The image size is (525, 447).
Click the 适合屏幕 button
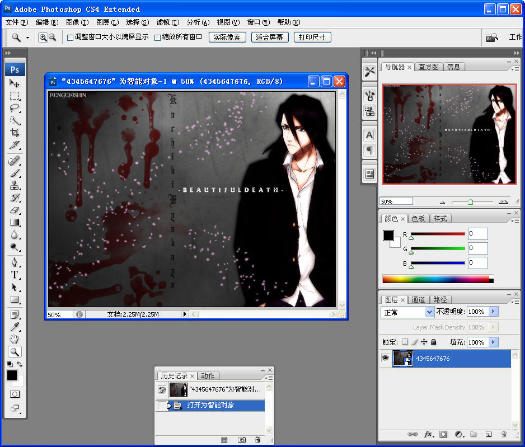270,37
